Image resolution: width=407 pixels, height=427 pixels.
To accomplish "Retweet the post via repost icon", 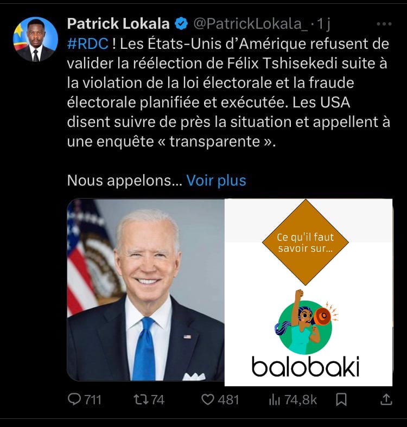I will (x=141, y=399).
